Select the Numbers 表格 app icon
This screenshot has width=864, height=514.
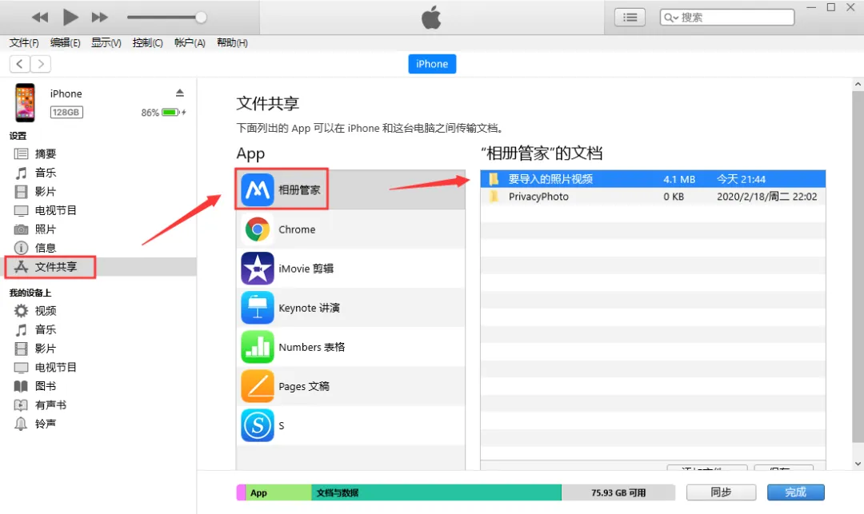[x=258, y=347]
